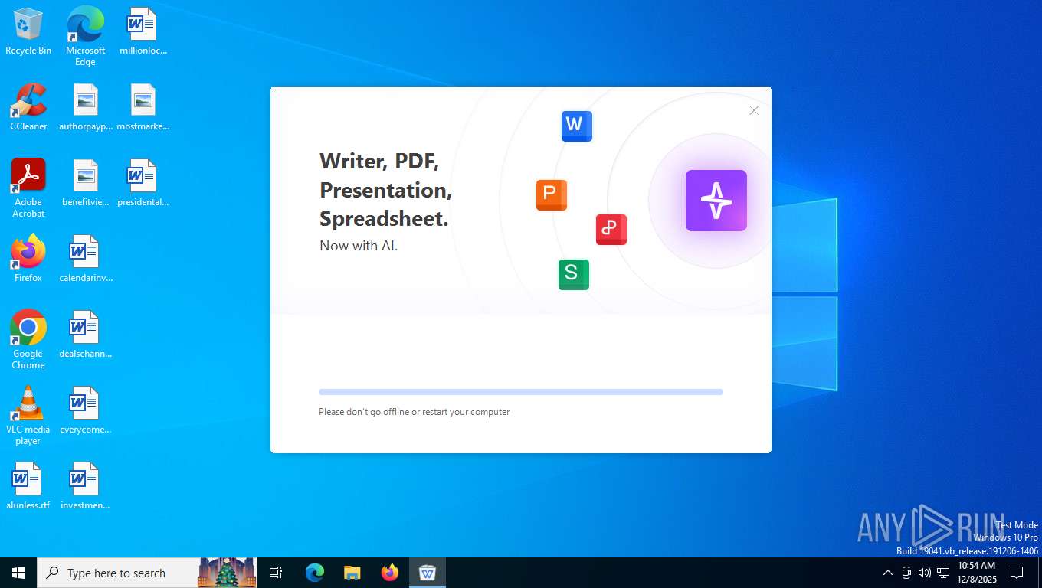Click the Writer, PDF, Presentation, Spreadsheet heading
The image size is (1042, 588).
(385, 190)
